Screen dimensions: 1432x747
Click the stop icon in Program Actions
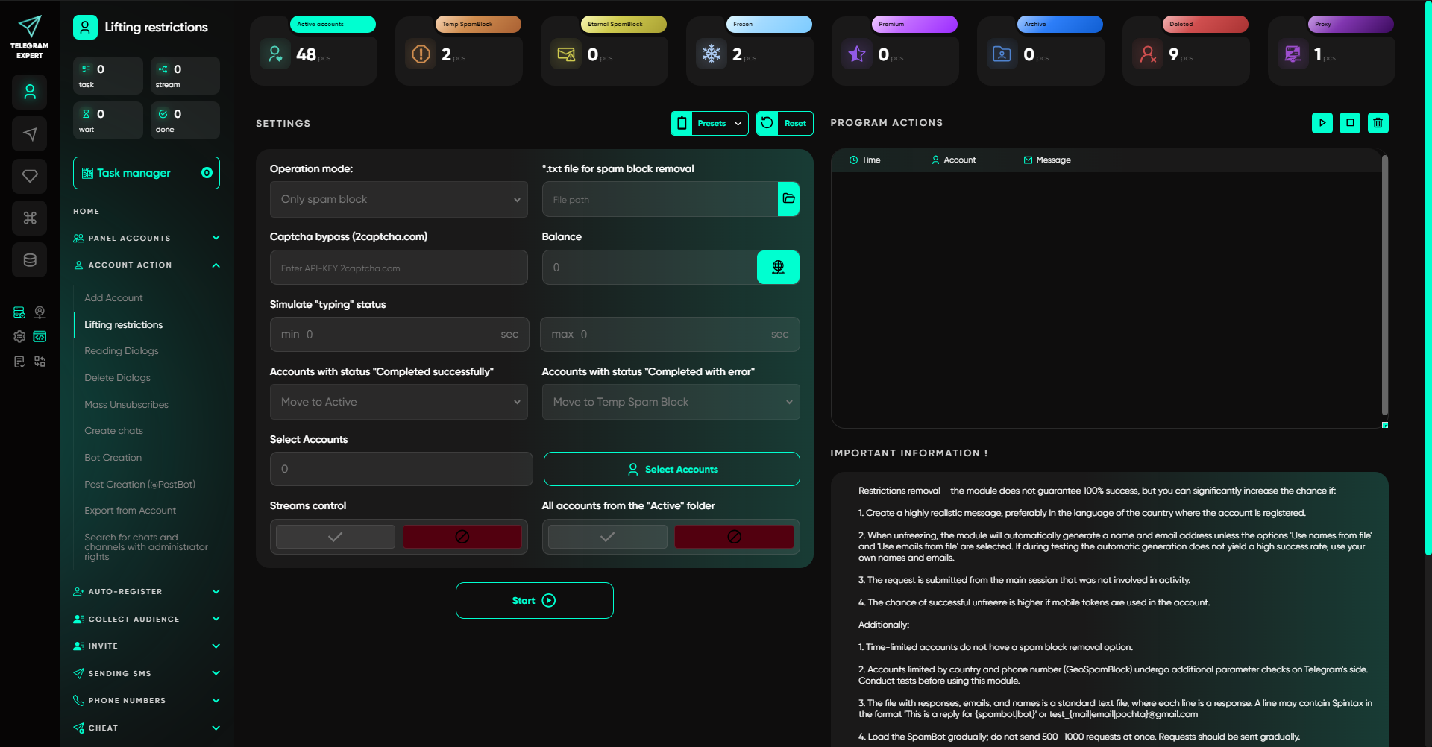pyautogui.click(x=1350, y=123)
